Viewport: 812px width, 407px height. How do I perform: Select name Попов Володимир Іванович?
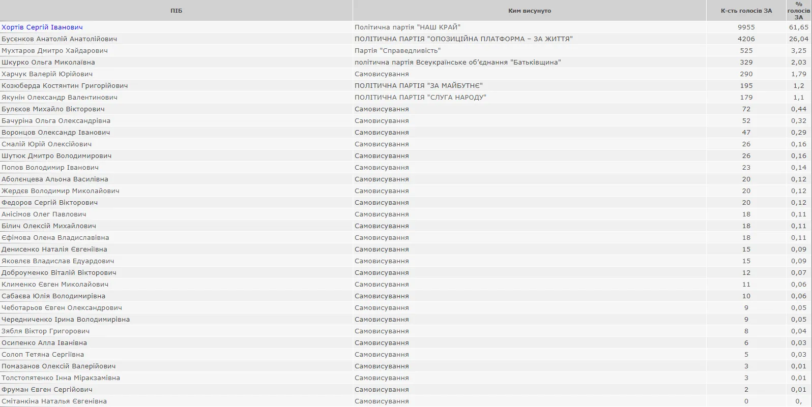(50, 168)
